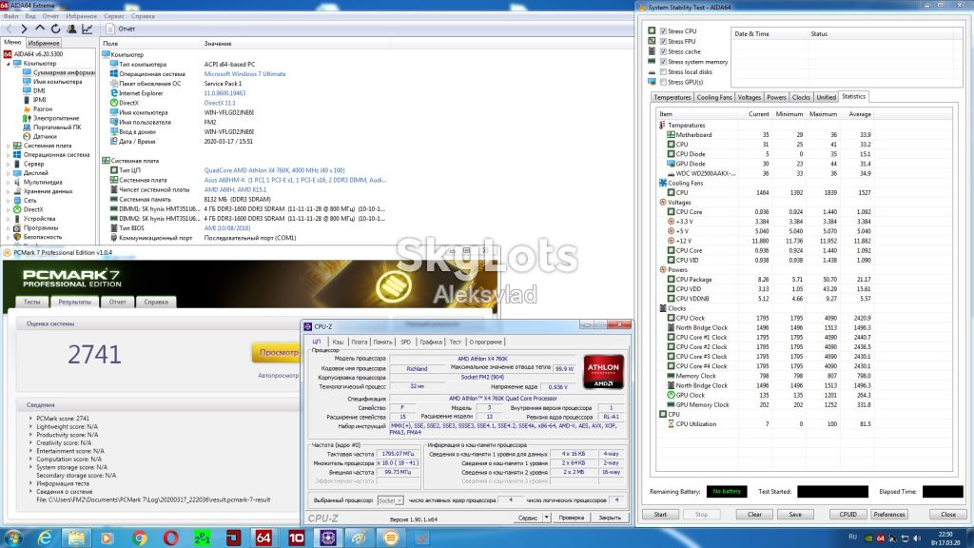Open the AMI (10/08/2018) BIOS link

coord(226,228)
